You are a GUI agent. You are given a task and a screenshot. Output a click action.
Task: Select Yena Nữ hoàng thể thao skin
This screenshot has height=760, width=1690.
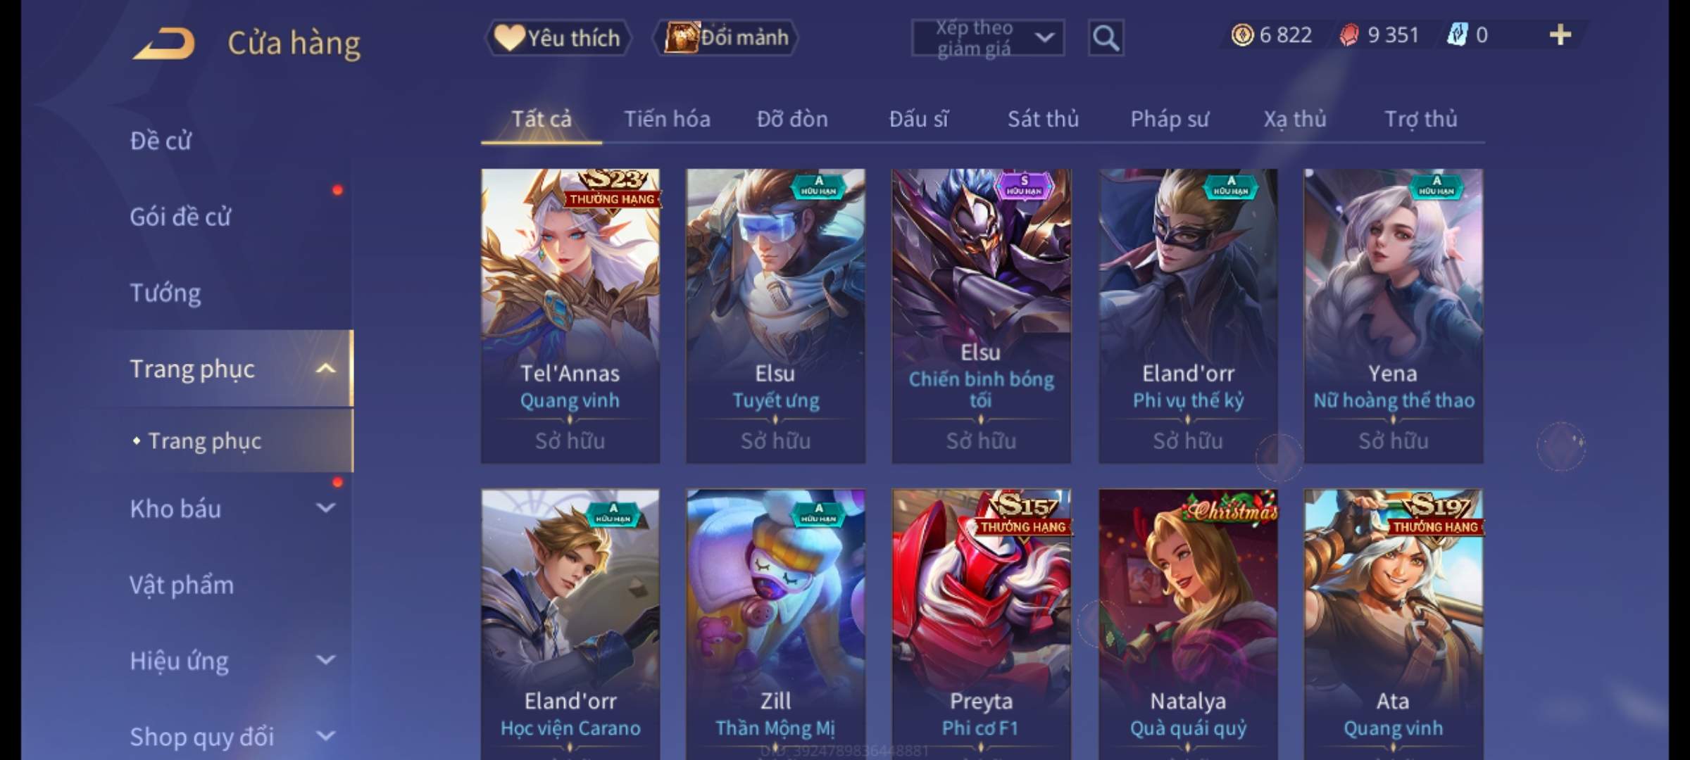[1393, 315]
